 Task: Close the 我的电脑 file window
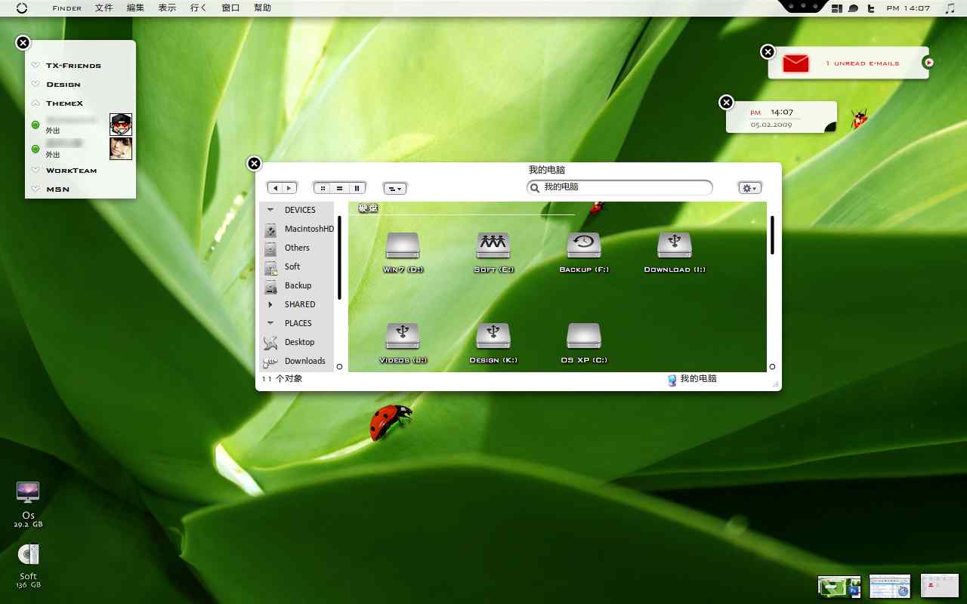[255, 163]
